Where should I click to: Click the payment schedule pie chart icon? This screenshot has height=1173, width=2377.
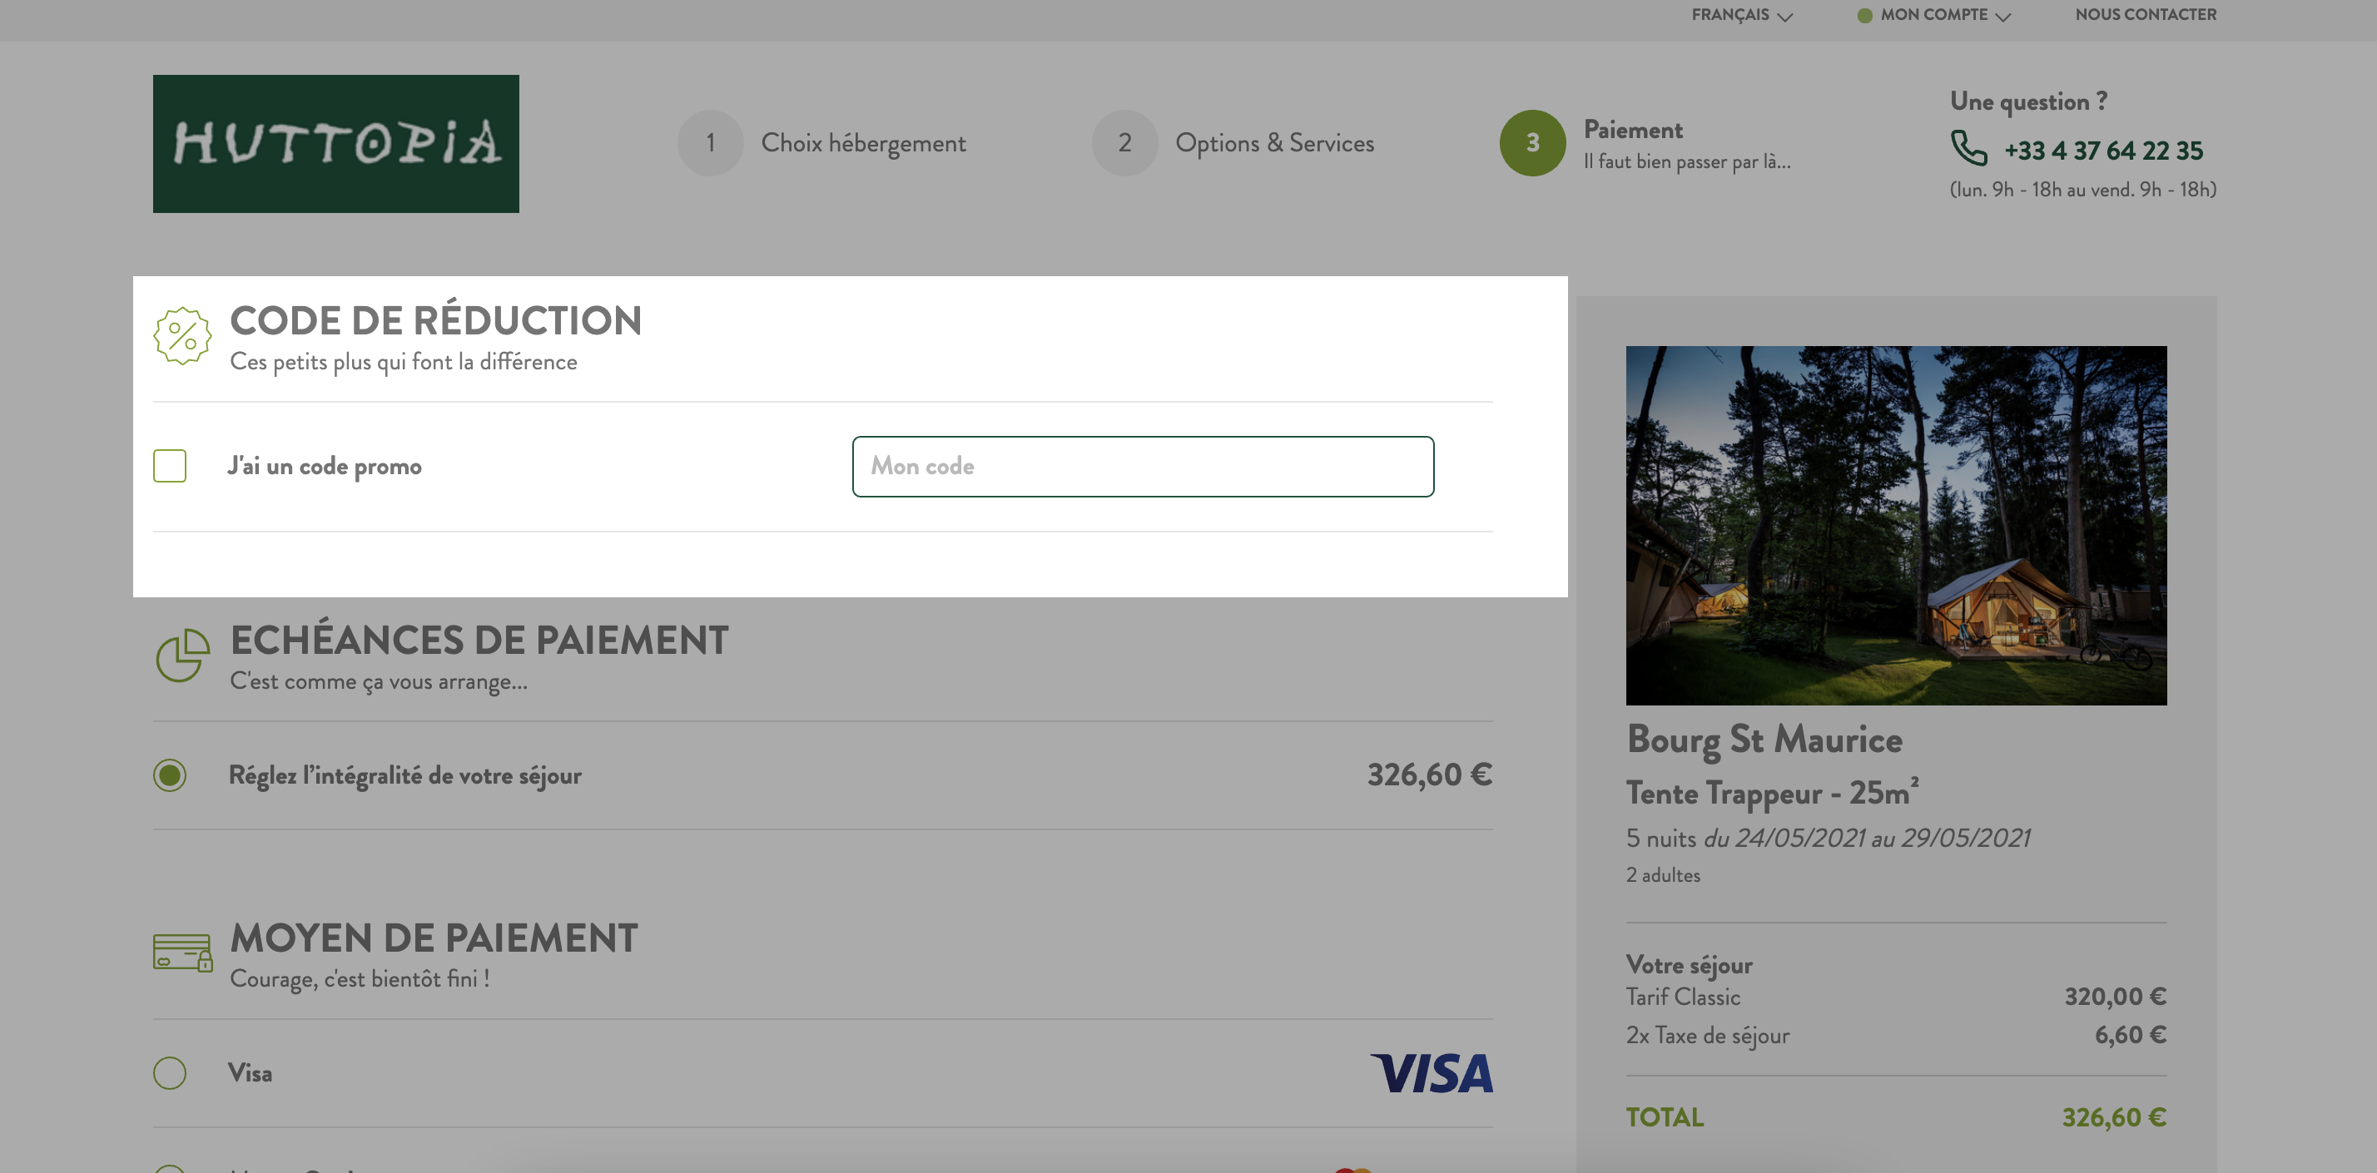point(181,656)
